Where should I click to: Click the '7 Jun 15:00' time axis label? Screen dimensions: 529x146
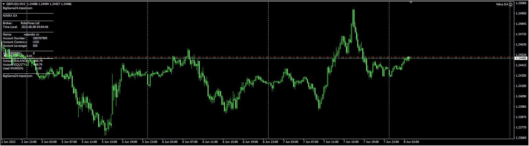(x=351, y=142)
